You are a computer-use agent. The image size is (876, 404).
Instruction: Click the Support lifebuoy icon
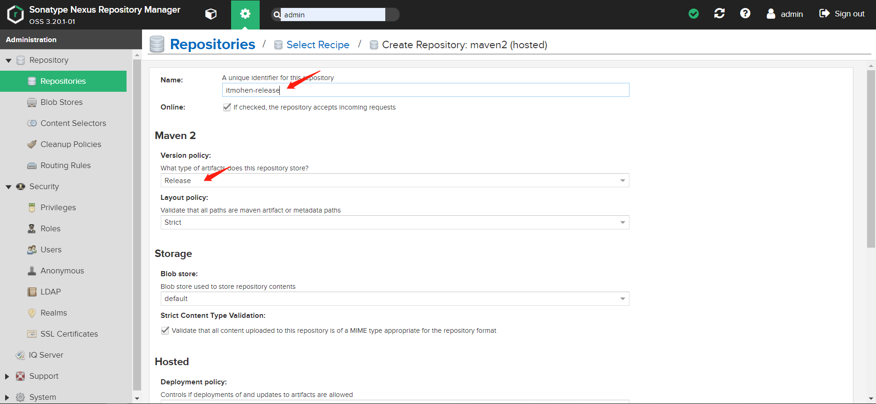click(21, 376)
